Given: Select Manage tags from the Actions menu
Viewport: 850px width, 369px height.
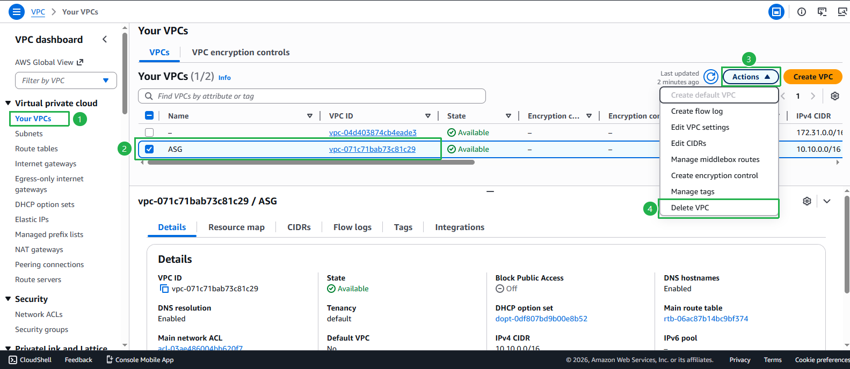Looking at the screenshot, I should point(719,191).
